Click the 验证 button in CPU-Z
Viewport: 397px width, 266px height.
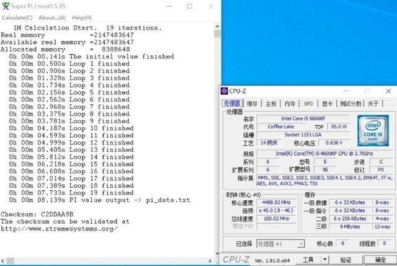[346, 260]
